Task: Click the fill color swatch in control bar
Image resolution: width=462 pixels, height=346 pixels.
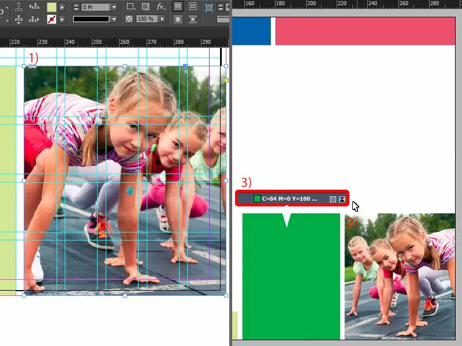Action: click(x=51, y=7)
